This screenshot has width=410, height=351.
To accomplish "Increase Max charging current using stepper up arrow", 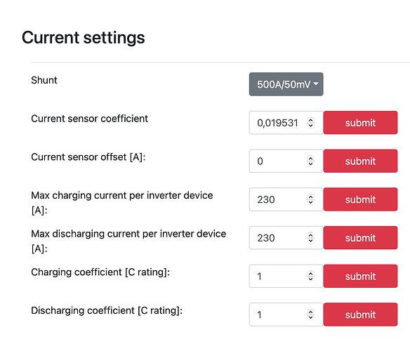I will point(310,197).
